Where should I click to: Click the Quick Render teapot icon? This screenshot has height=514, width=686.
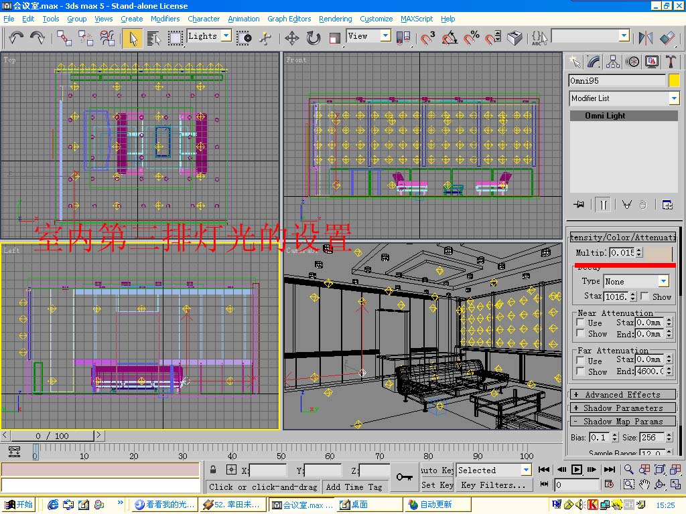[x=514, y=37]
